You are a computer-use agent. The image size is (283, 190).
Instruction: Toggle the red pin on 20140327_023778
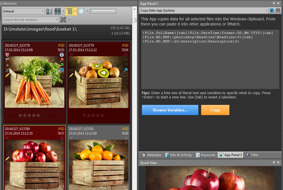tap(62, 59)
